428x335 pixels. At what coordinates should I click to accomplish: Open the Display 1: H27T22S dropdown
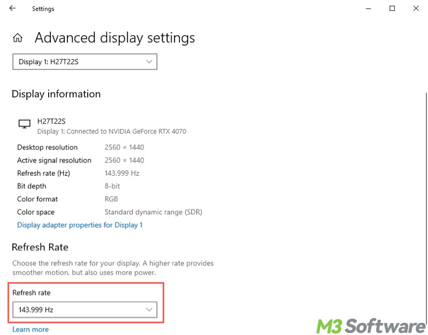point(85,61)
